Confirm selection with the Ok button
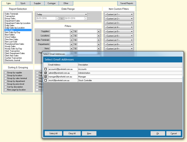 click(158, 133)
